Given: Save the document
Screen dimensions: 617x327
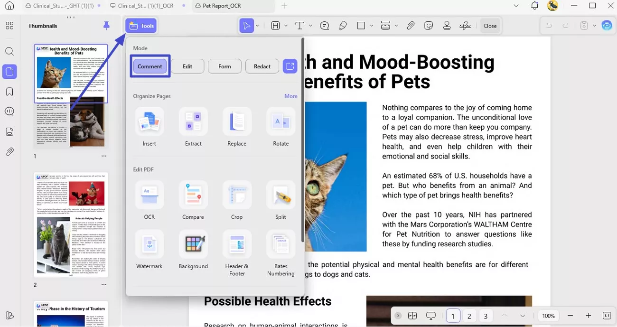Looking at the screenshot, I should (x=584, y=26).
